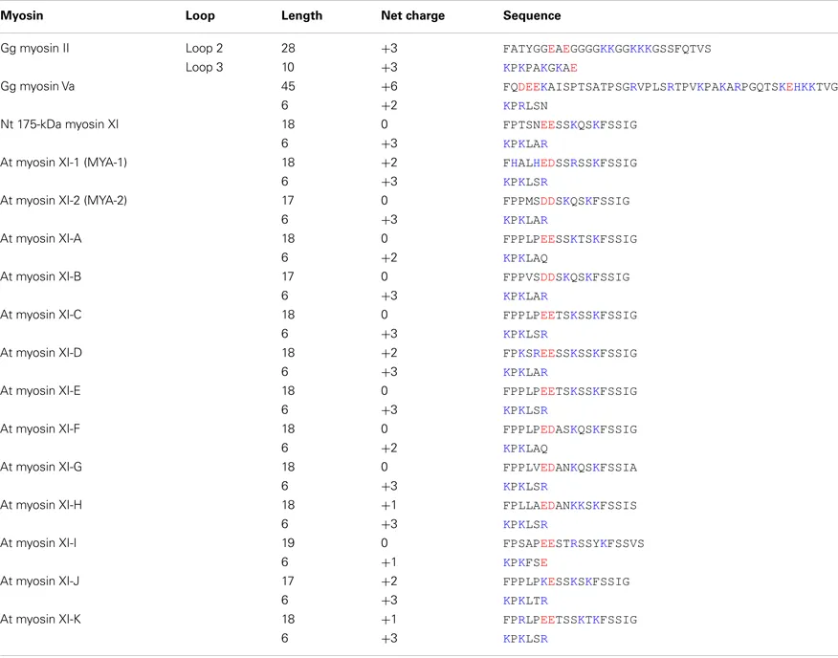Select sequence FPRLPEETSSKTKFSSIG
Screen dimensions: 838x658
pyautogui.click(x=570, y=620)
